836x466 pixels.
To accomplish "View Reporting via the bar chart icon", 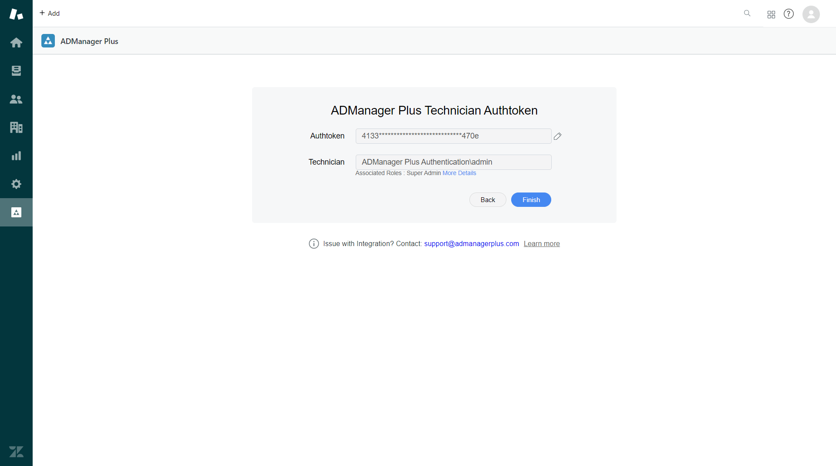I will tap(16, 155).
